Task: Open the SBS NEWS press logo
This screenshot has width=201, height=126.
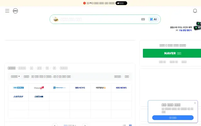Action: pos(80,88)
